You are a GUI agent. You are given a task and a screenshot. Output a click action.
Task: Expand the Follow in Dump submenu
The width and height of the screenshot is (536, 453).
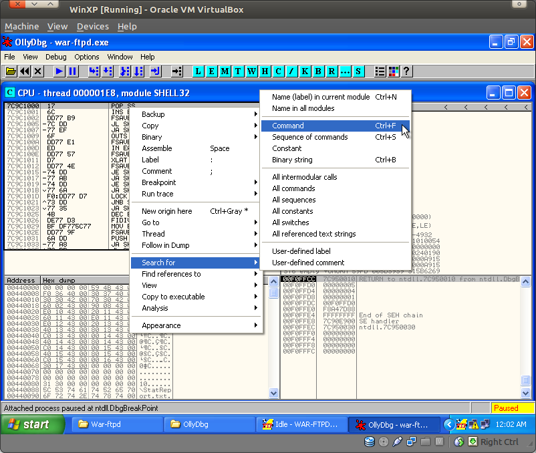(195, 245)
